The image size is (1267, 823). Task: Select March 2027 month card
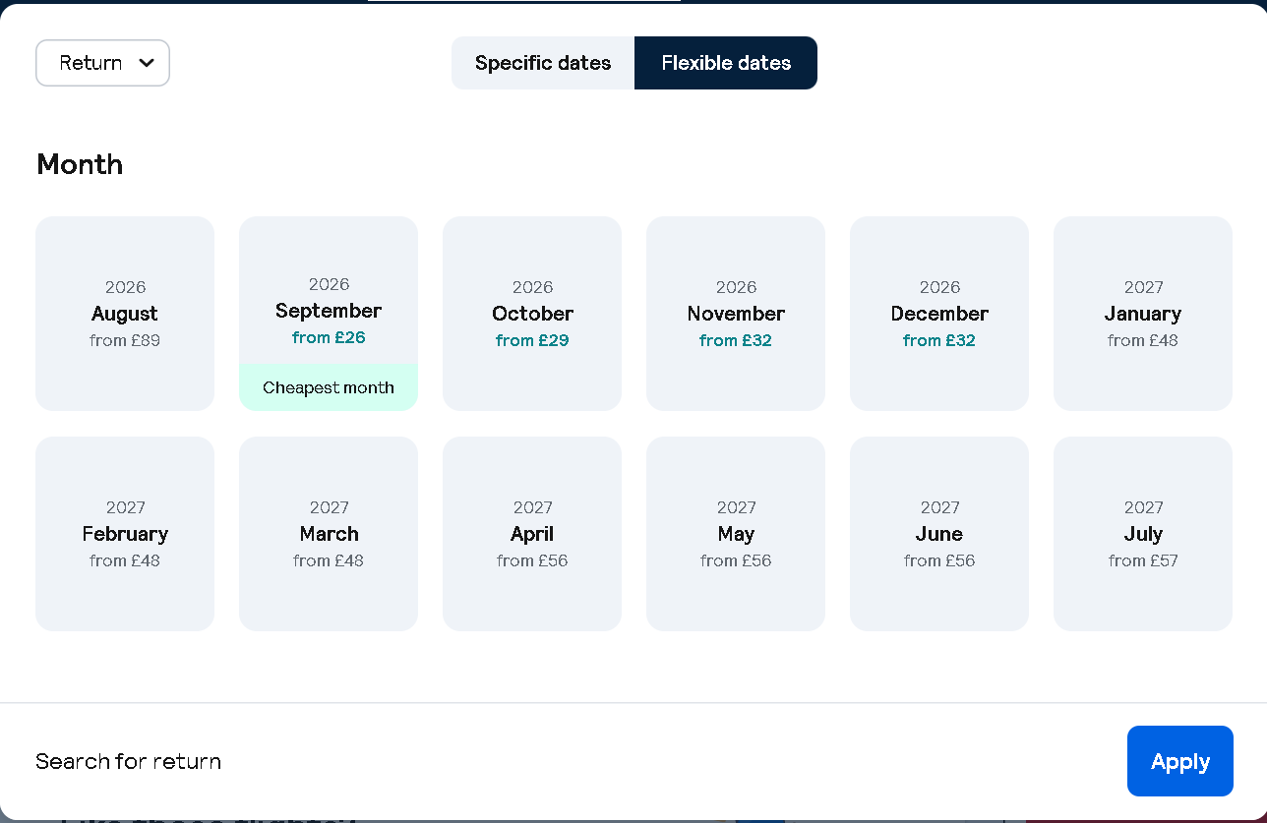329,534
